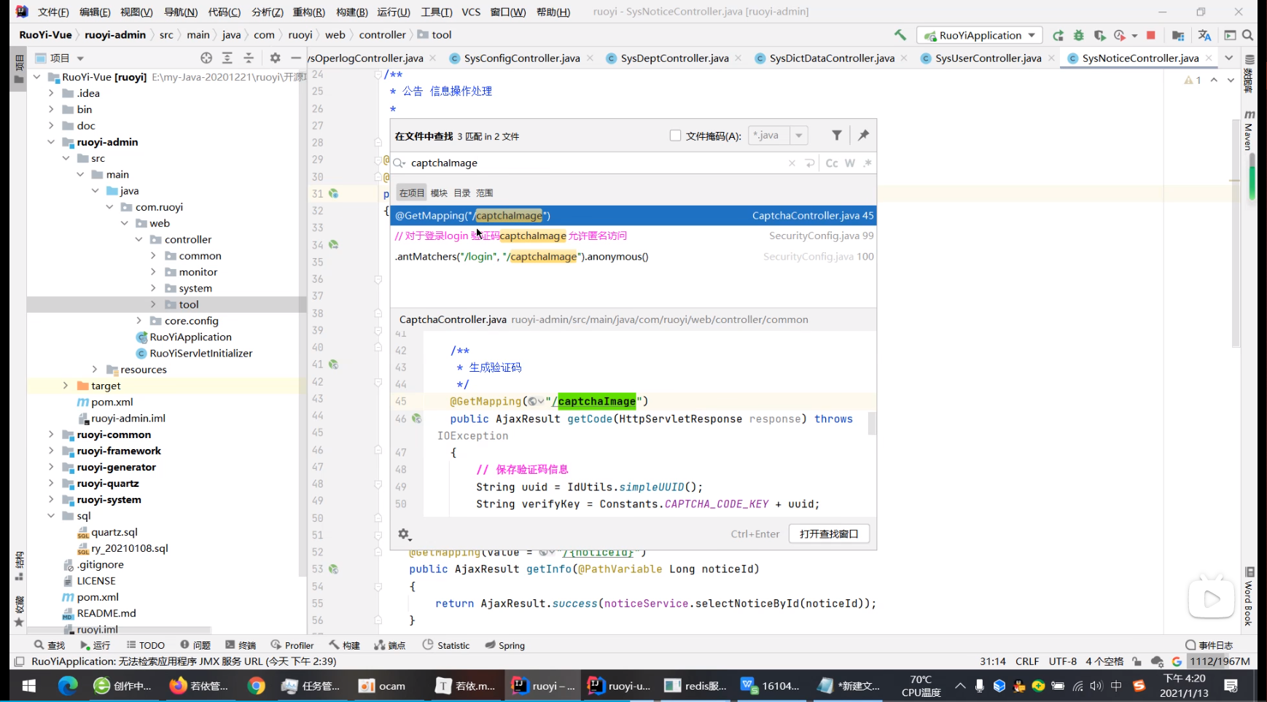Click the open find window button
1267x702 pixels.
(x=829, y=534)
